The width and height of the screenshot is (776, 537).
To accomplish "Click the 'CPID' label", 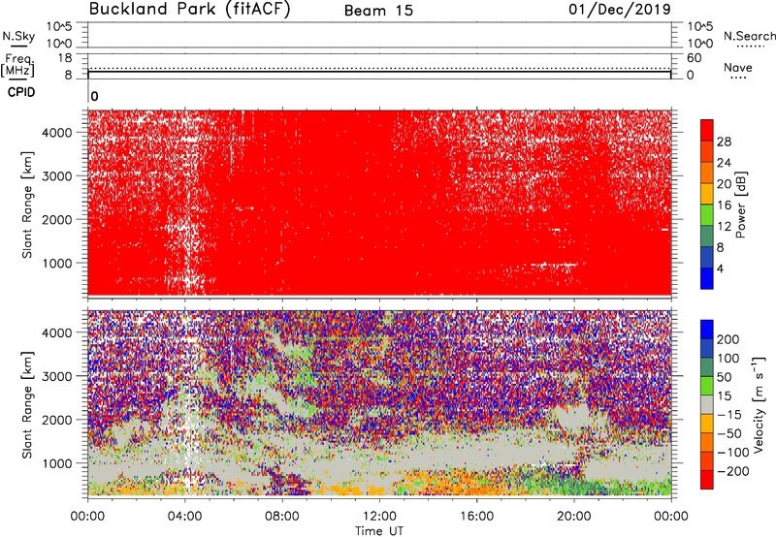I will 21,92.
